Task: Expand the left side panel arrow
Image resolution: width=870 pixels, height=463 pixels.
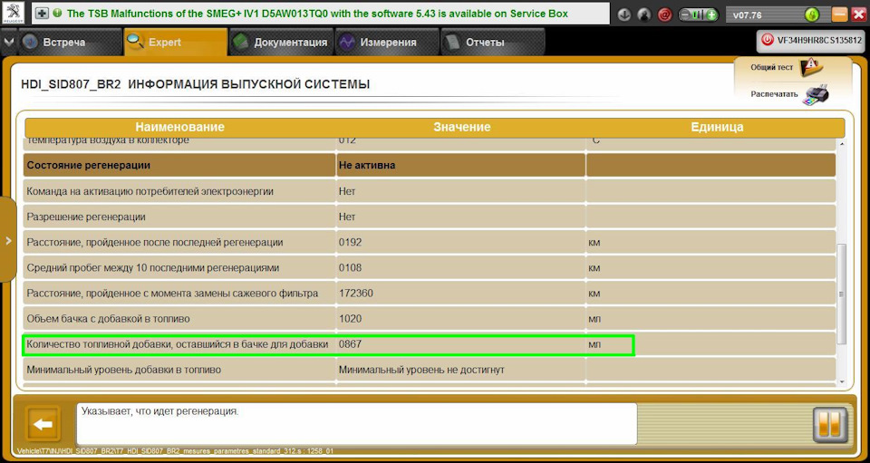Action: coord(8,240)
